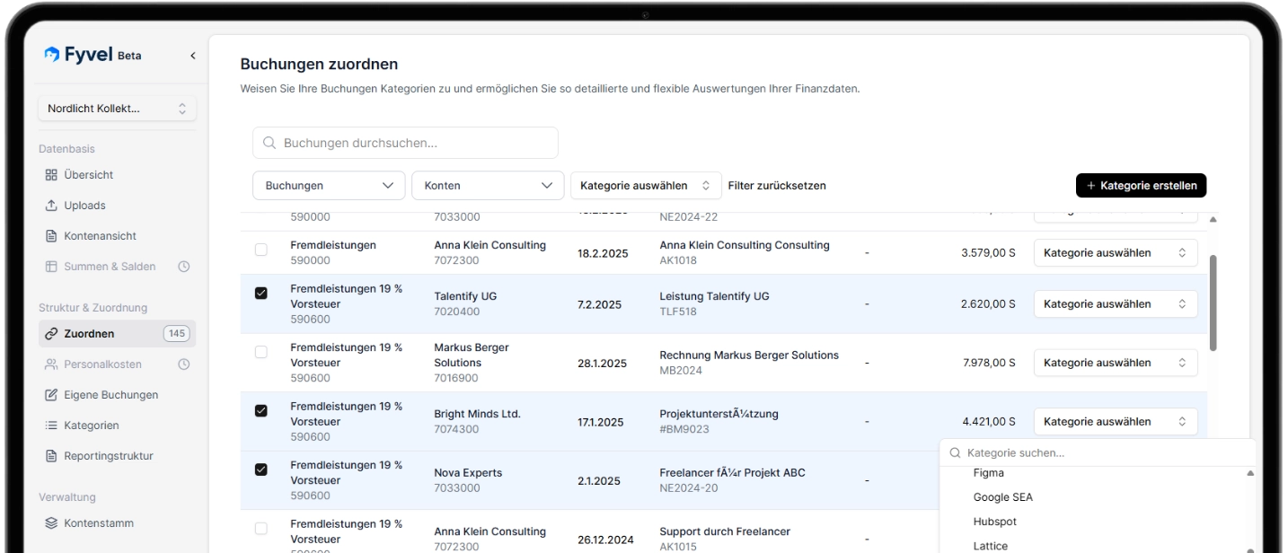Check the Anna Klein Consulting 26.12.2024 row checkbox
The height and width of the screenshot is (553, 1288).
click(261, 528)
